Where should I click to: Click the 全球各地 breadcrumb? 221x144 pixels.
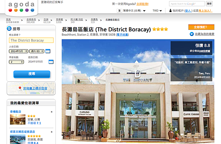(31, 19)
